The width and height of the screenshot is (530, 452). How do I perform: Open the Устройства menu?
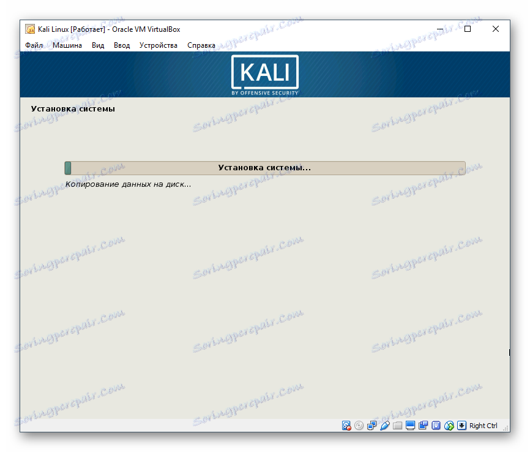pos(159,45)
